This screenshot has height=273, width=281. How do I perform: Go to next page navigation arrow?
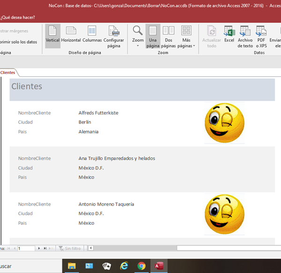pos(39,248)
